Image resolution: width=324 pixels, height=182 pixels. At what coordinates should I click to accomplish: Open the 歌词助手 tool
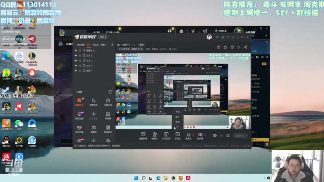108,129
